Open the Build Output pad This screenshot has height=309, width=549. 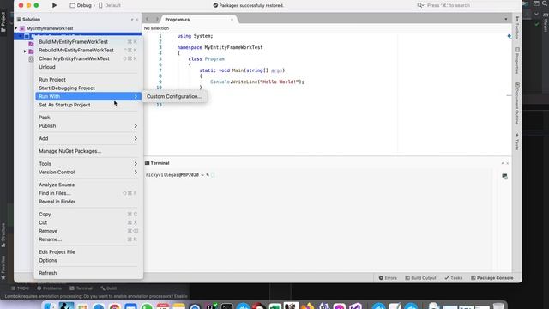coord(420,278)
